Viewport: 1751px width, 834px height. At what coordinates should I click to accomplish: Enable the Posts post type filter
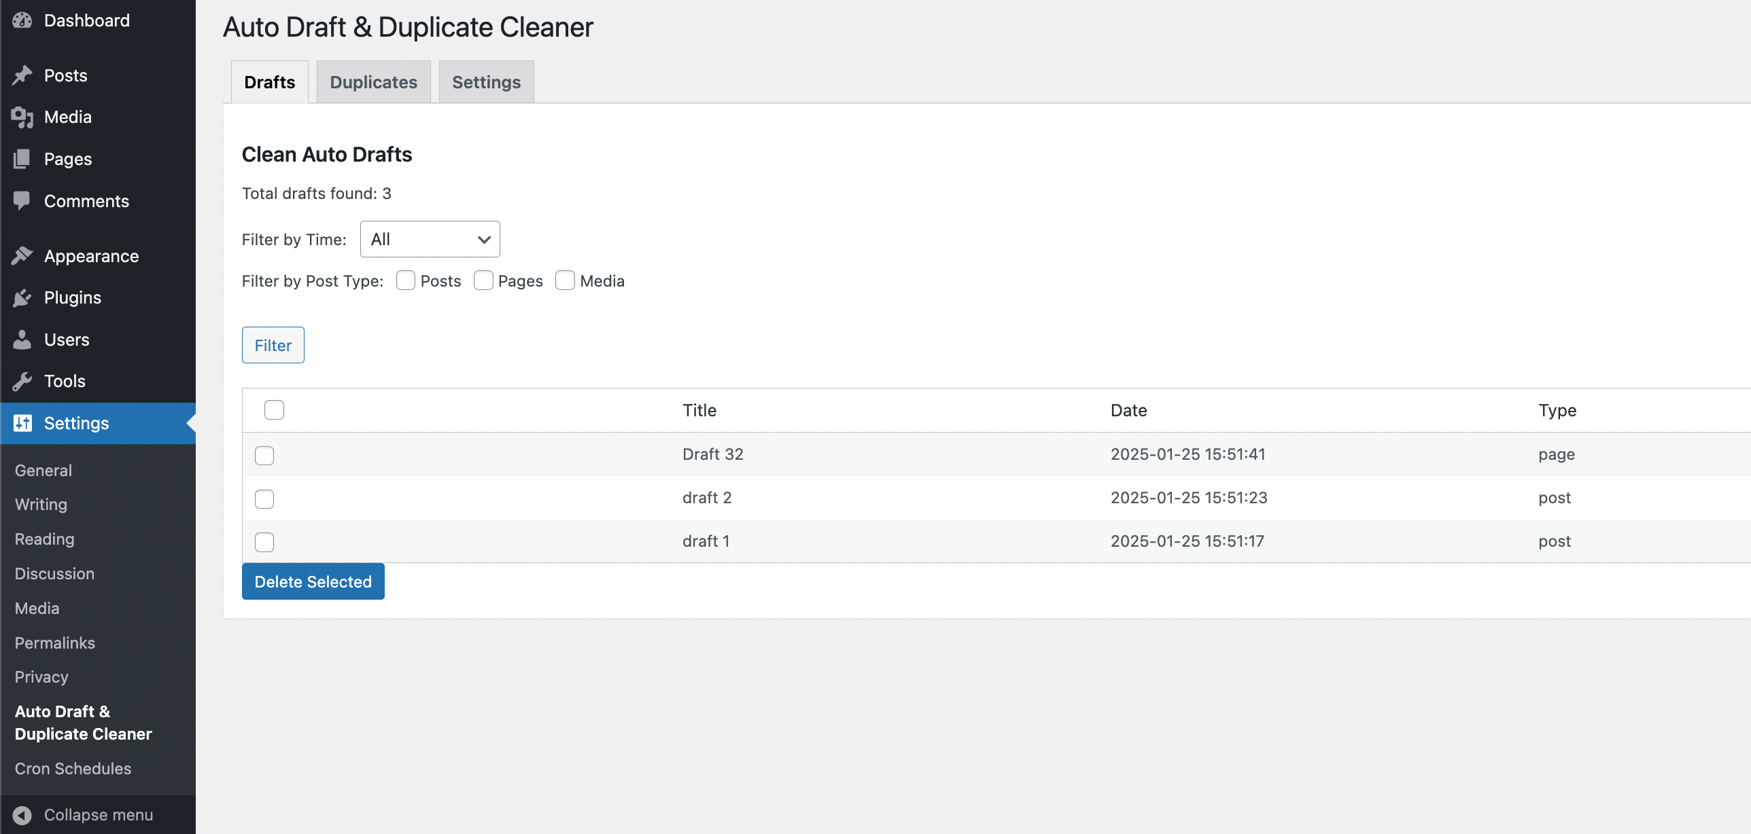[406, 280]
